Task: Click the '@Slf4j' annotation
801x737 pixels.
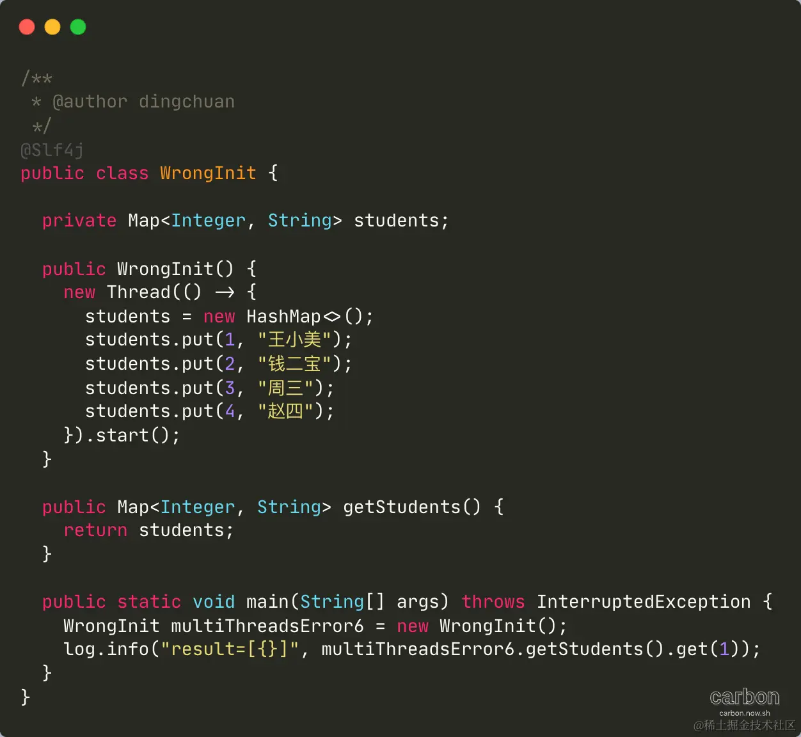Action: (52, 150)
